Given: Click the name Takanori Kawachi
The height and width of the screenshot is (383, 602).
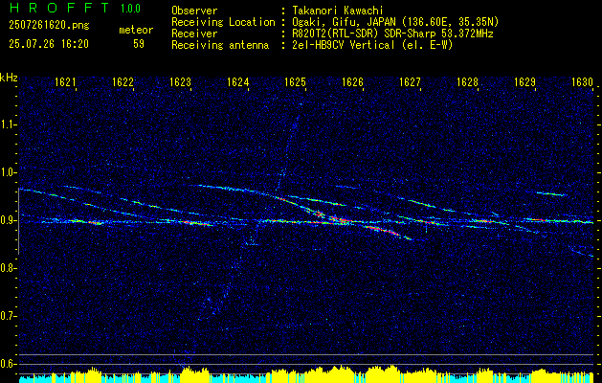Looking at the screenshot, I should pos(338,11).
